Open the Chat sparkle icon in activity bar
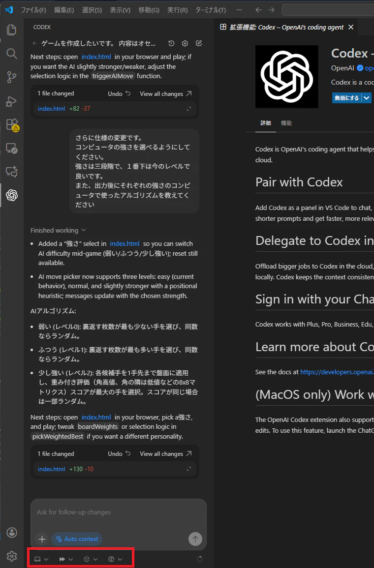 coord(12,171)
